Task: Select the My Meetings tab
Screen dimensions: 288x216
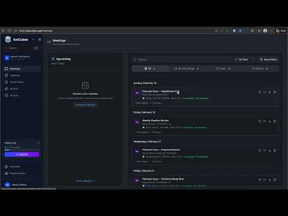Action: [x=186, y=68]
